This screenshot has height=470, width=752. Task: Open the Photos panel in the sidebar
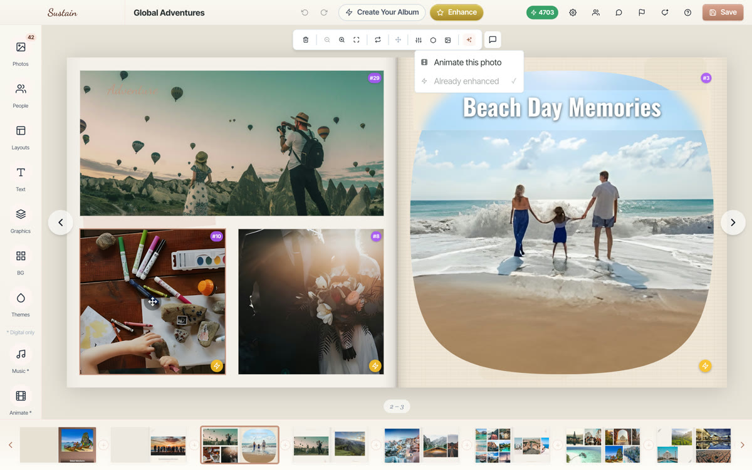21,53
